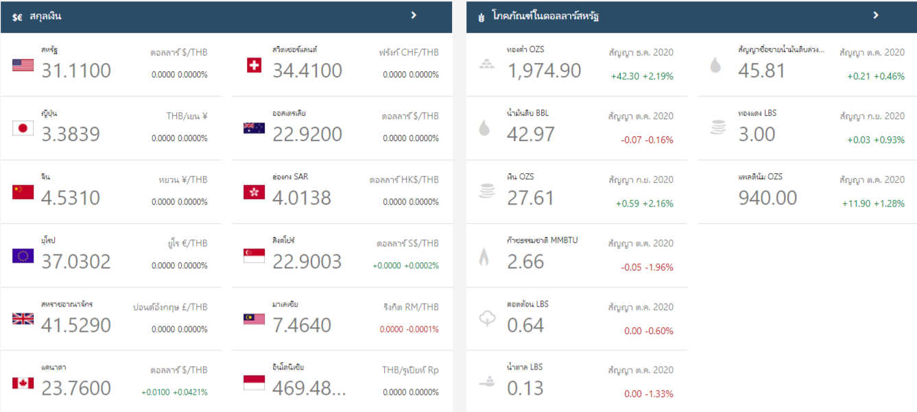
Task: Click the United States flag icon
Action: click(x=23, y=65)
